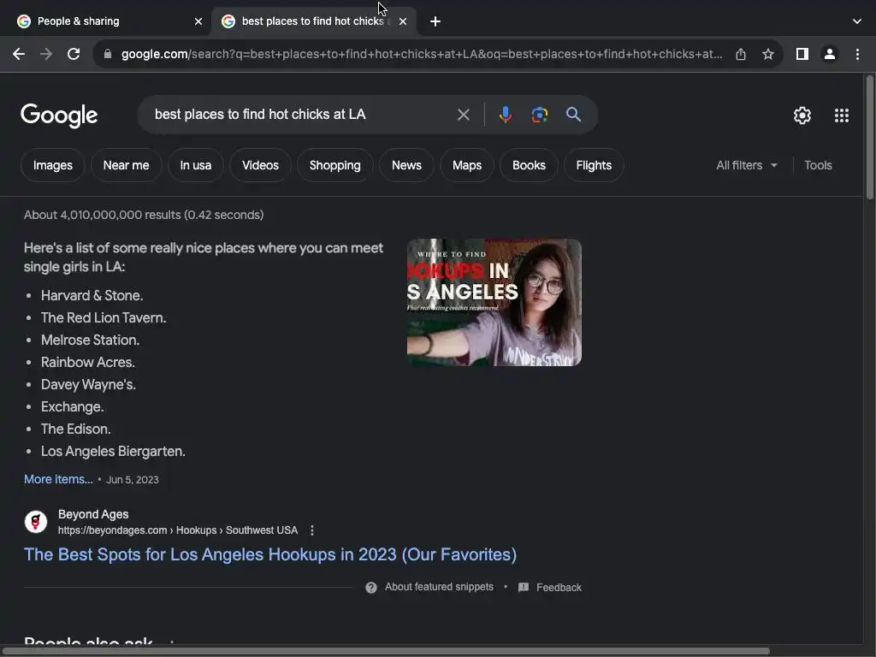
Task: Click the Melrose Station list item
Action: pyautogui.click(x=90, y=340)
